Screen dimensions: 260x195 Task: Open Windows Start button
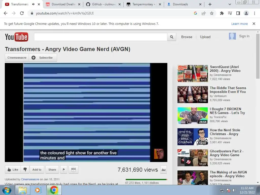point(7,190)
